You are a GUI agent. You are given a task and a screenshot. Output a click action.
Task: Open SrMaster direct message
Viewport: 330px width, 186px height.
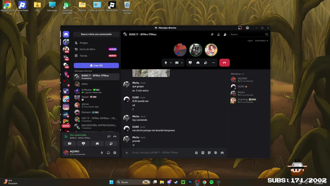pyautogui.click(x=96, y=91)
